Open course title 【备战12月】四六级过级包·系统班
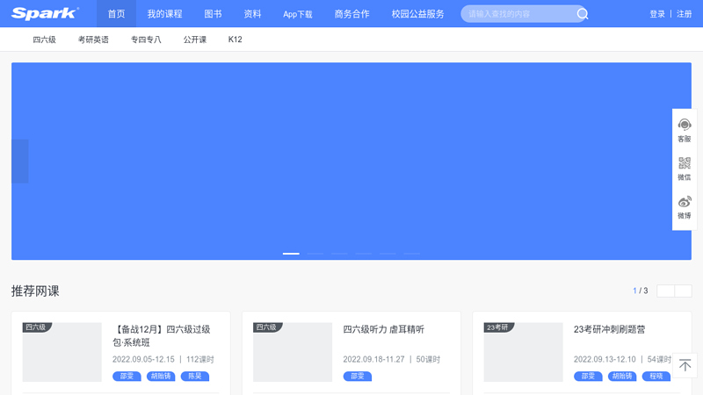 pyautogui.click(x=162, y=336)
